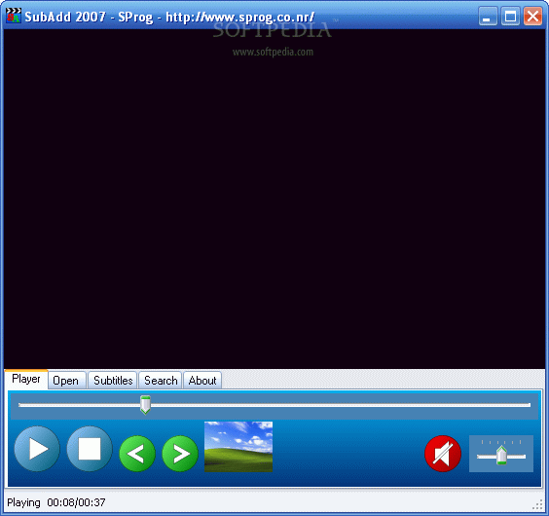Image resolution: width=549 pixels, height=516 pixels.
Task: Click the volume slider handle
Action: pos(501,456)
